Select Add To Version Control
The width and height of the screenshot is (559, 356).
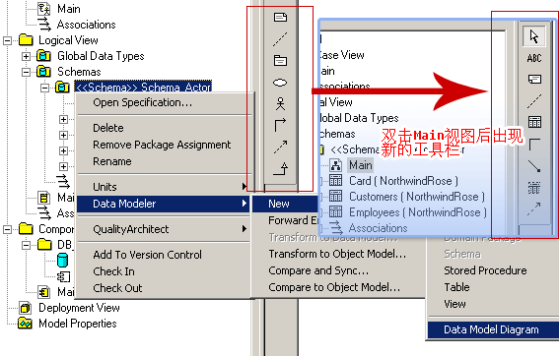(165, 255)
